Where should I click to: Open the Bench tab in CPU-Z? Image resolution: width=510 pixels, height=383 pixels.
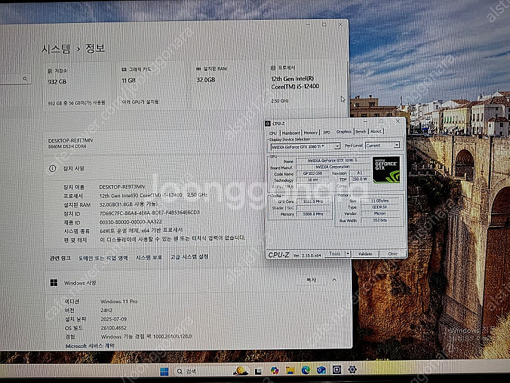(x=361, y=131)
